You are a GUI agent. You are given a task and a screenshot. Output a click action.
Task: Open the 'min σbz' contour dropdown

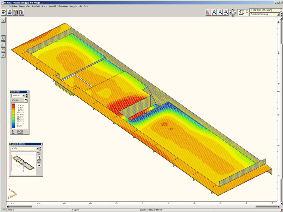tap(23, 95)
